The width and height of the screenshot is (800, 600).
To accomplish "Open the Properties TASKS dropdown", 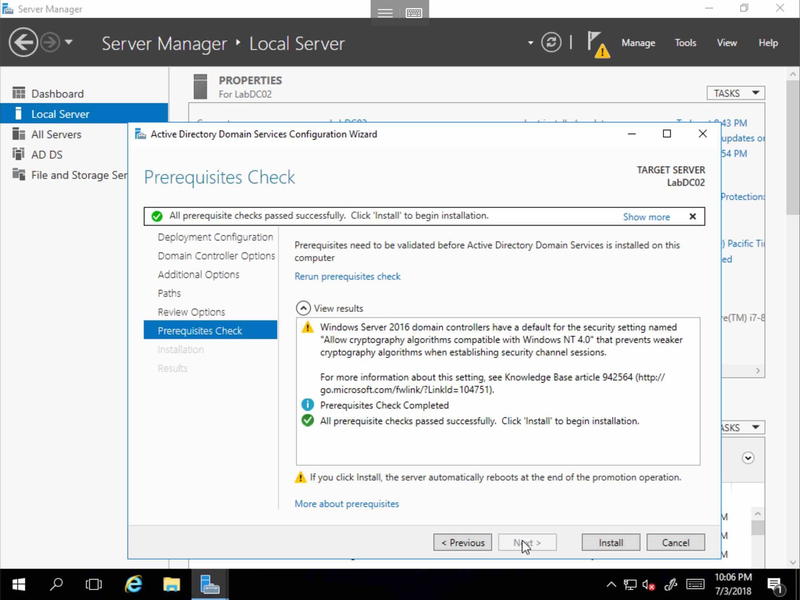I will coord(736,93).
